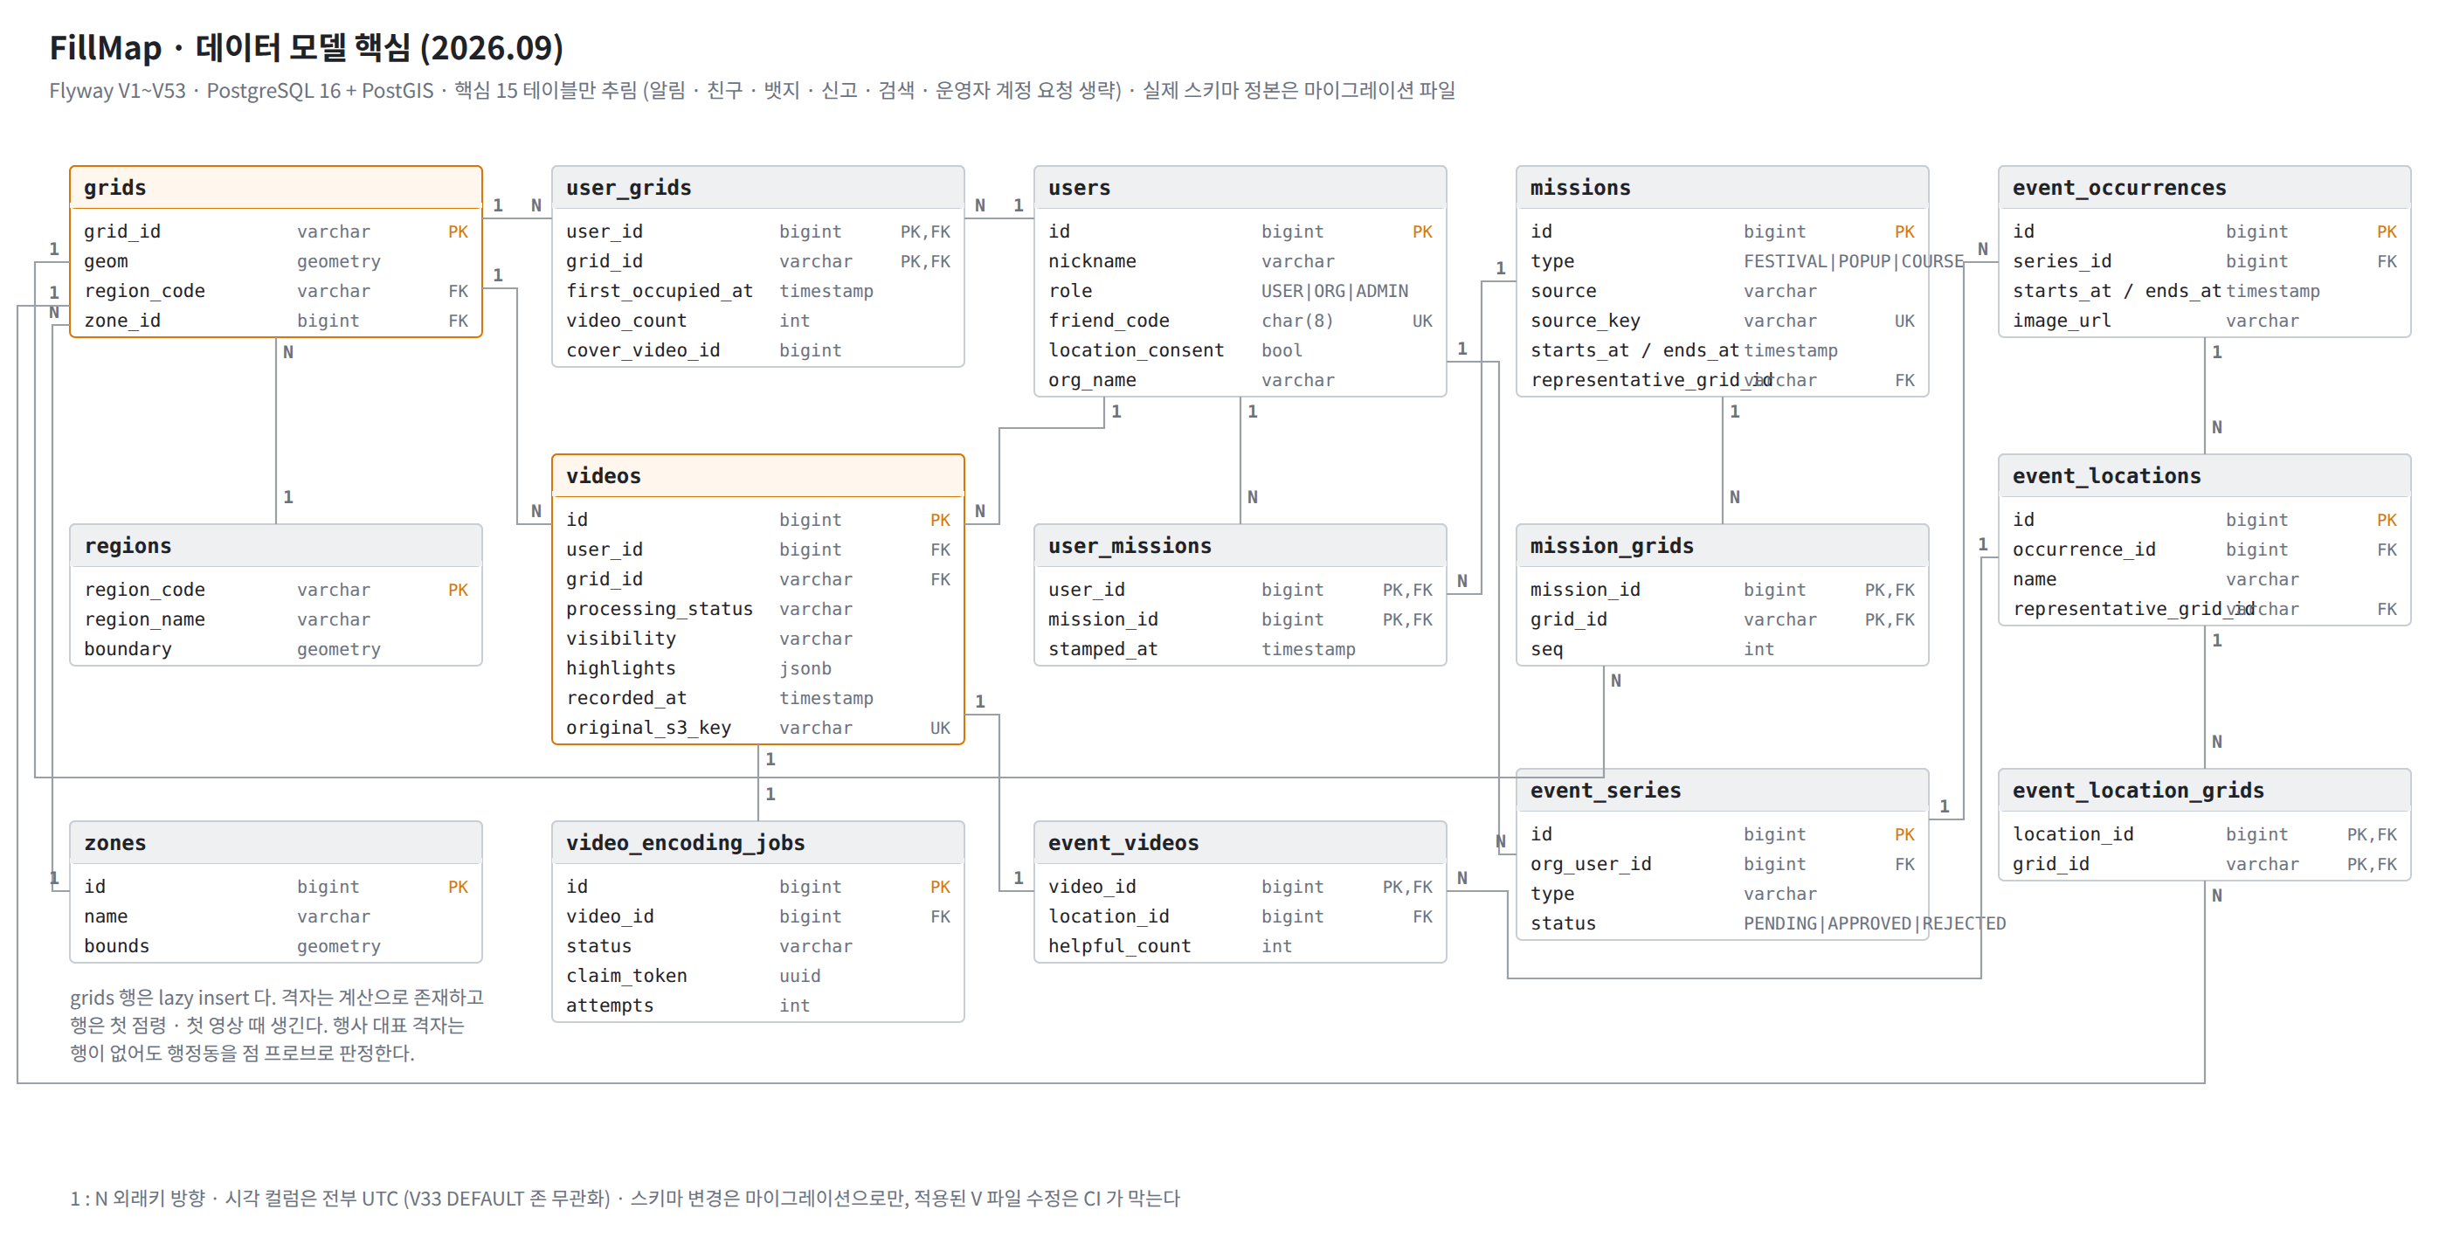Select the video_encoding_jobs table title
This screenshot has height=1258, width=2446.
(685, 842)
